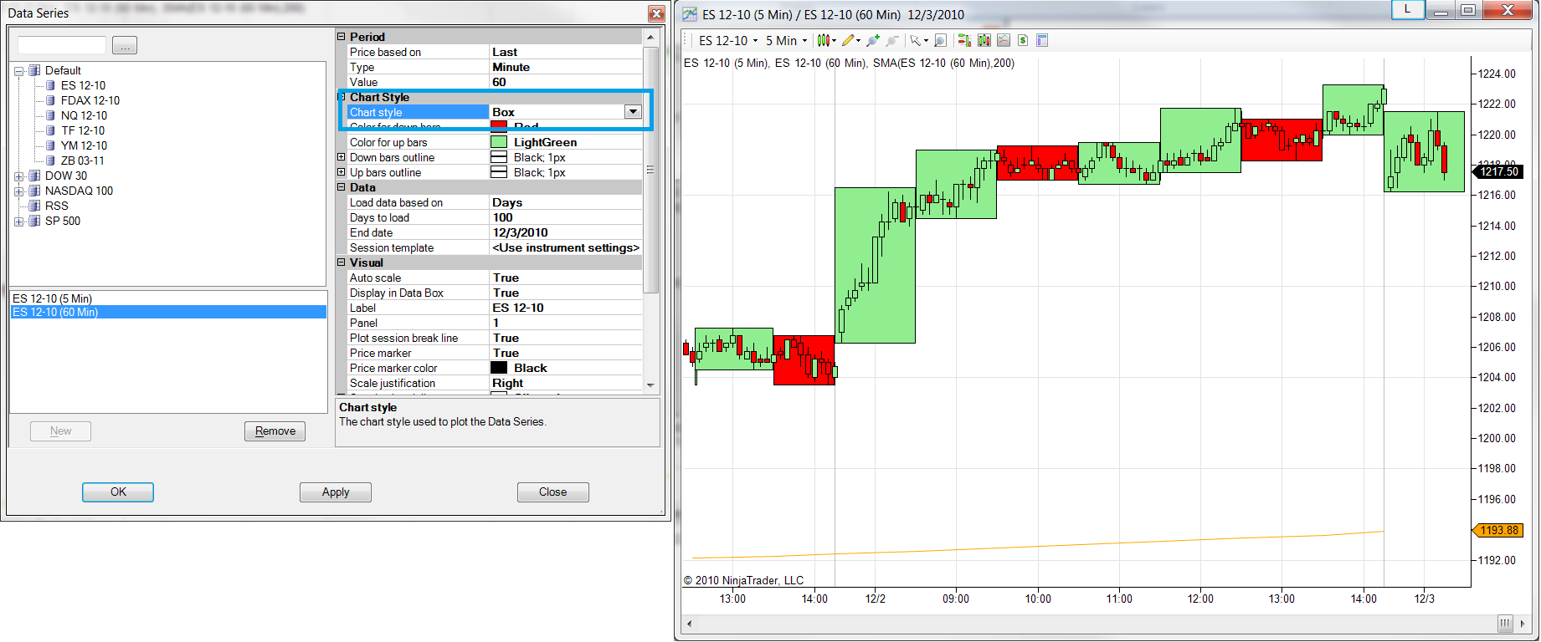Viewport: 1541px width, 642px height.
Task: Click the Auto scale True value
Action: pos(566,278)
